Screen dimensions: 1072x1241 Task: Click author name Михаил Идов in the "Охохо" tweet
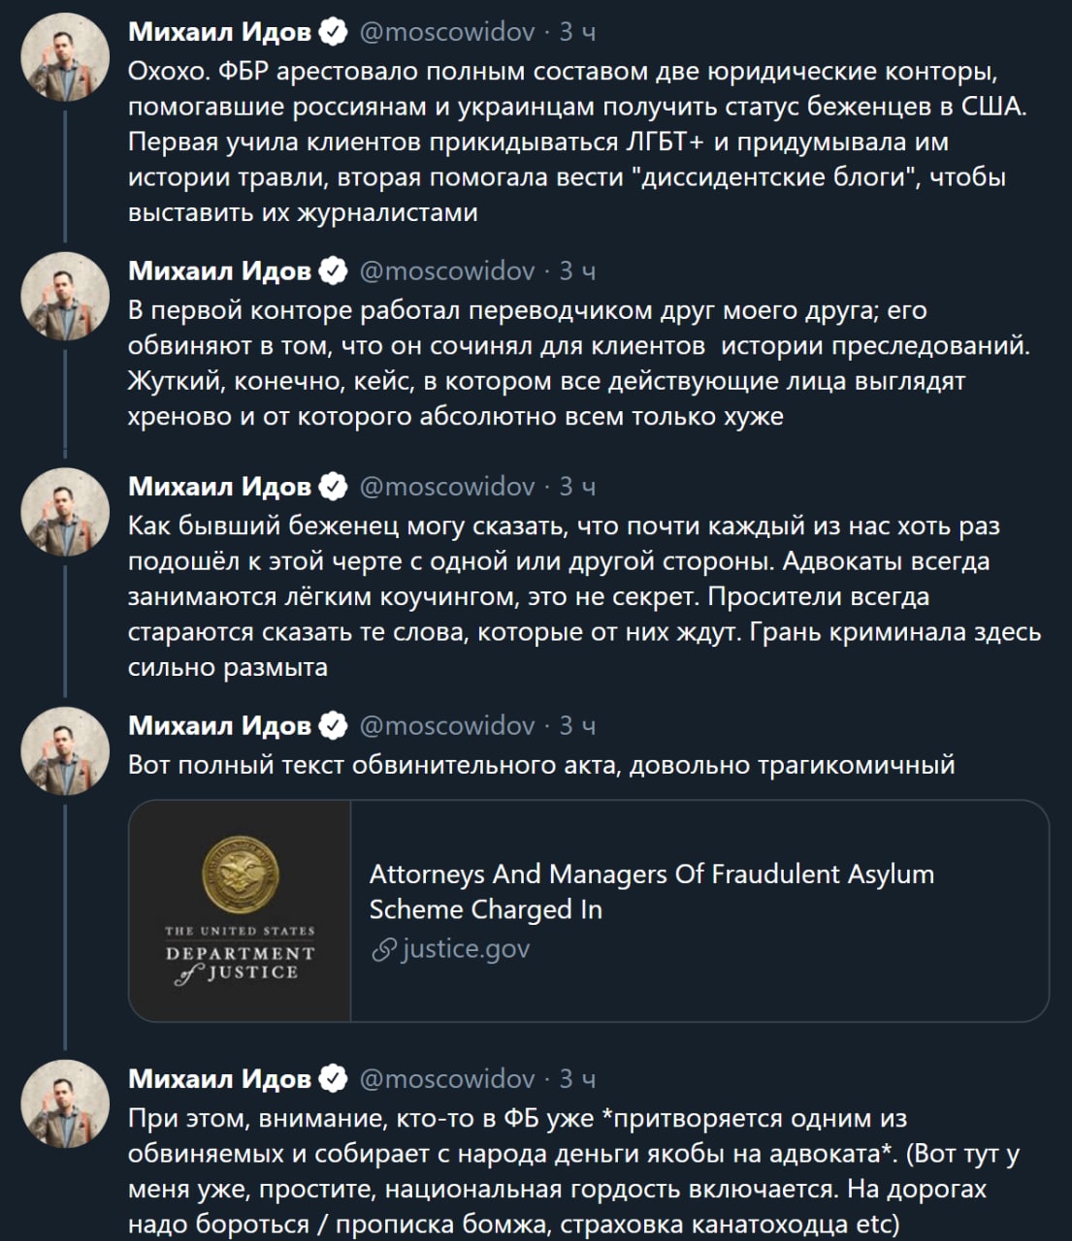pos(219,32)
